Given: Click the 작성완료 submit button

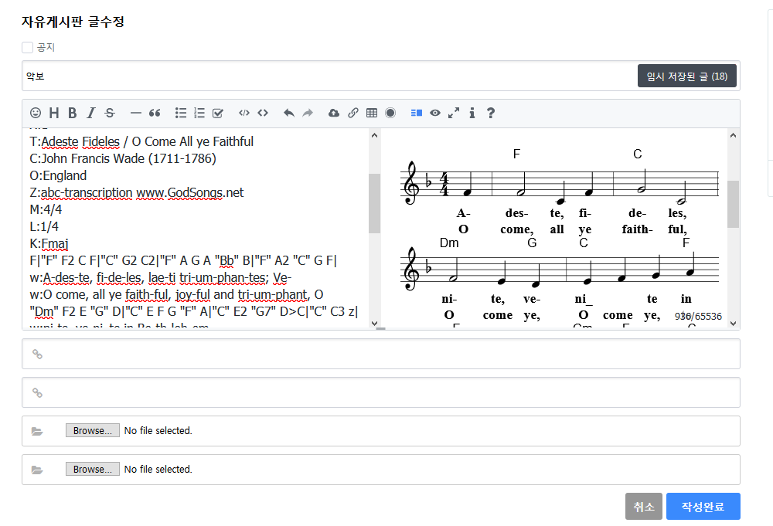Looking at the screenshot, I should coord(703,507).
